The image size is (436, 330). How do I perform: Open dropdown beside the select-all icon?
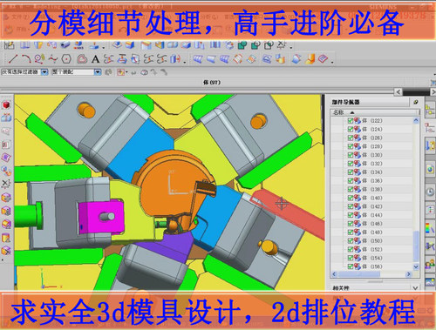[x=126, y=72]
